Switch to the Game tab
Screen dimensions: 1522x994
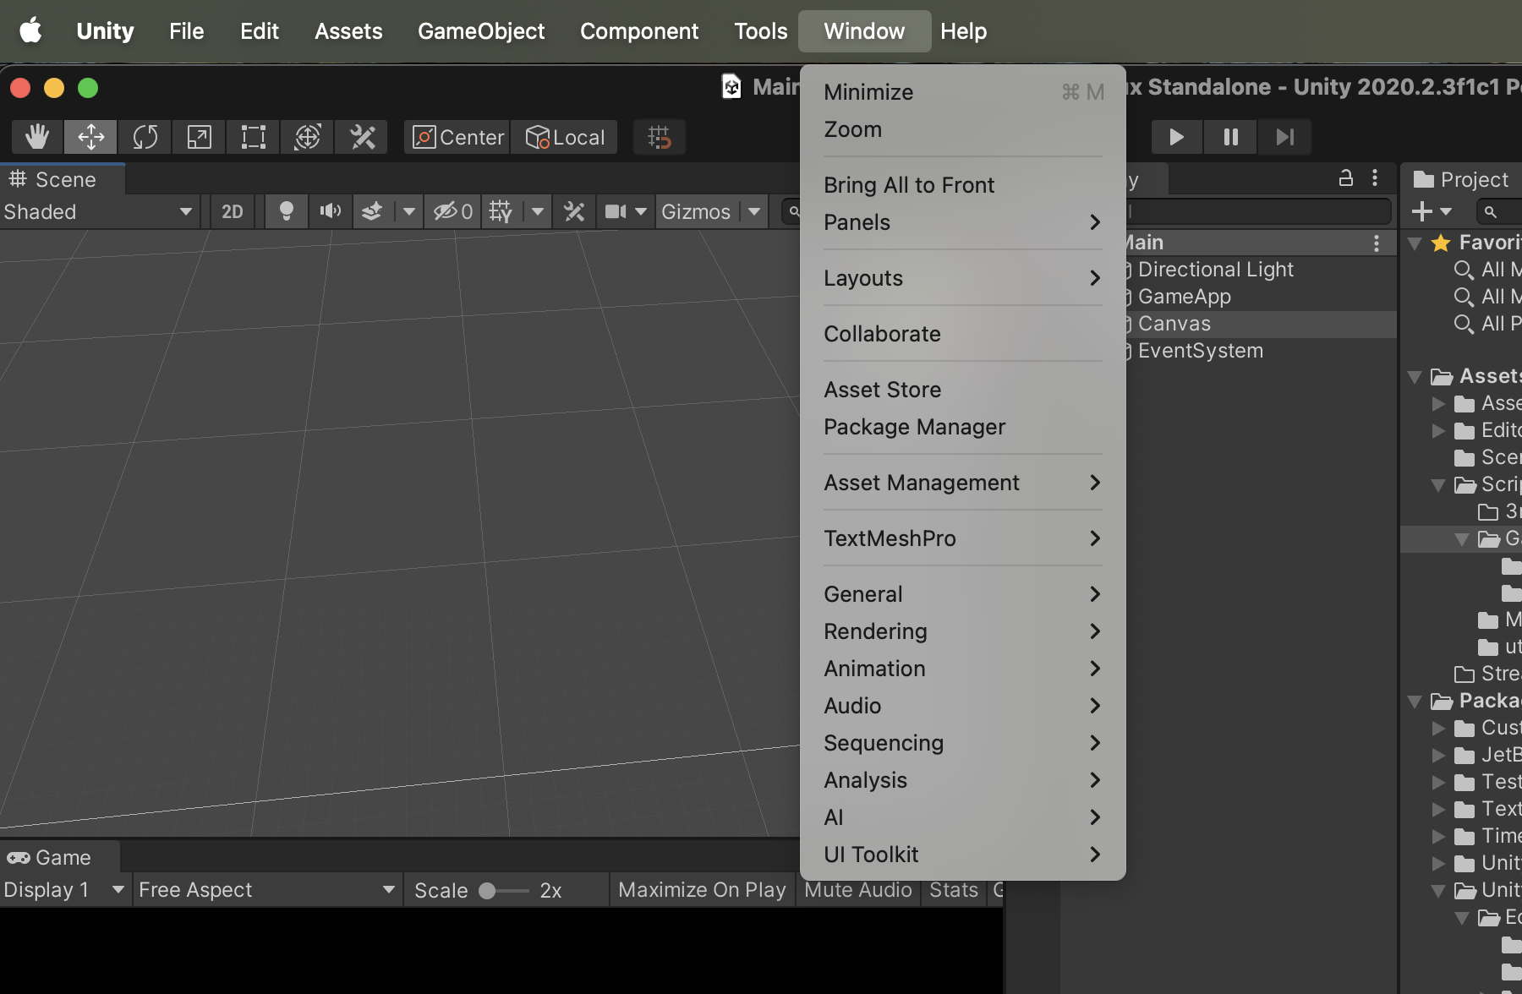[x=59, y=857]
